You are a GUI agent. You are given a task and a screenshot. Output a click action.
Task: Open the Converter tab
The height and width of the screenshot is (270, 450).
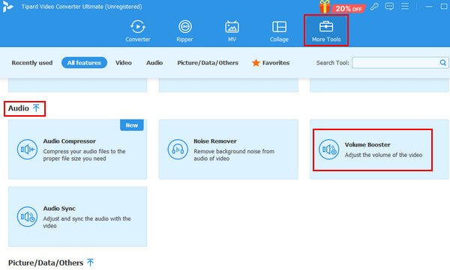coord(138,31)
